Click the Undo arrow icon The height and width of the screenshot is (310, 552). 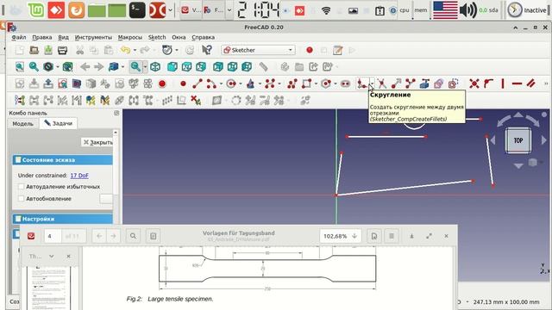click(125, 50)
